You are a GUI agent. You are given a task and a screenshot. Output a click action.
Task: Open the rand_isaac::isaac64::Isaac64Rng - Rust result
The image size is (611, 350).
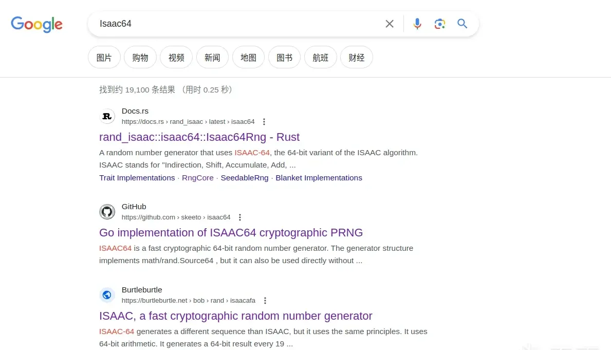(x=199, y=137)
